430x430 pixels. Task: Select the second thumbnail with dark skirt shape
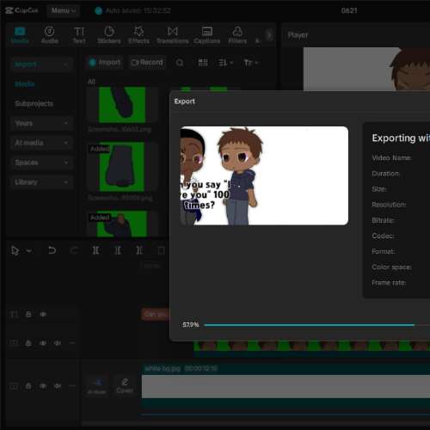pyautogui.click(x=122, y=167)
